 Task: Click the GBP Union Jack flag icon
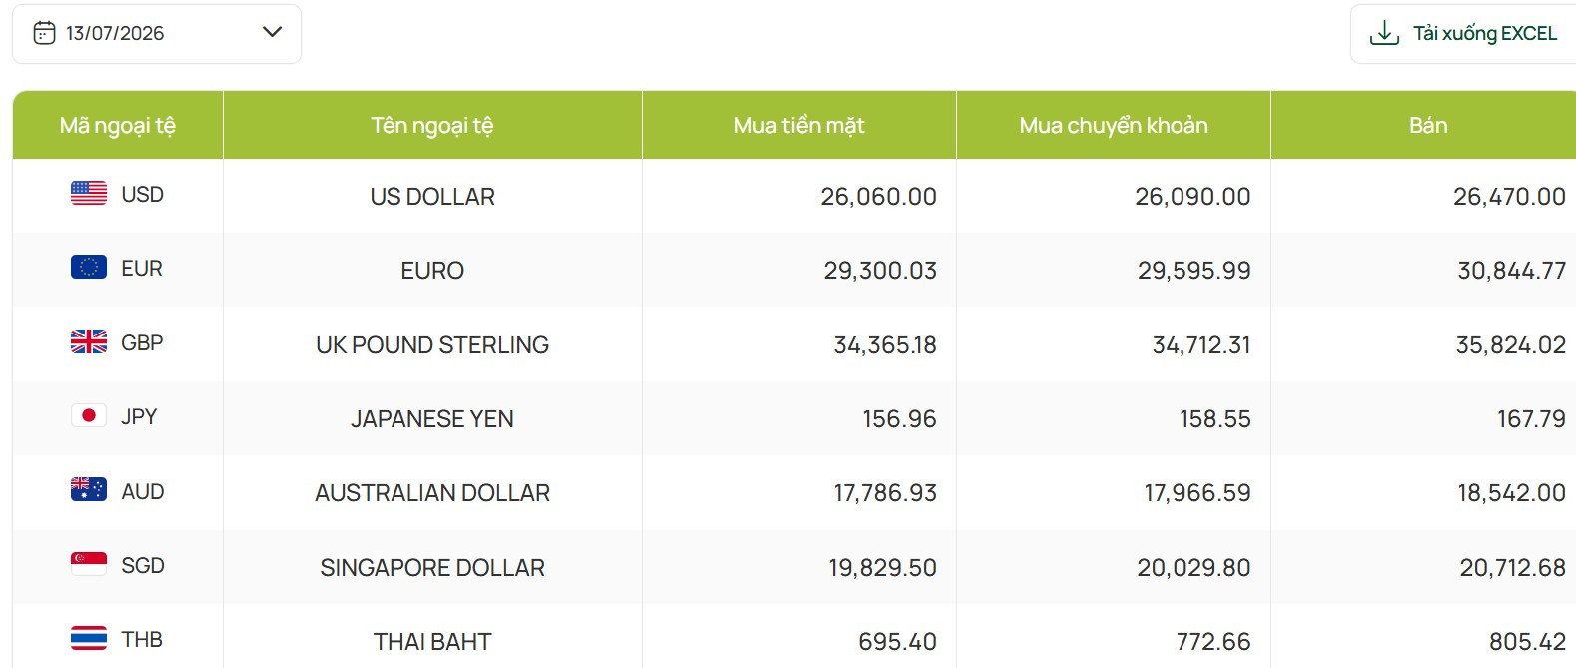tap(89, 341)
